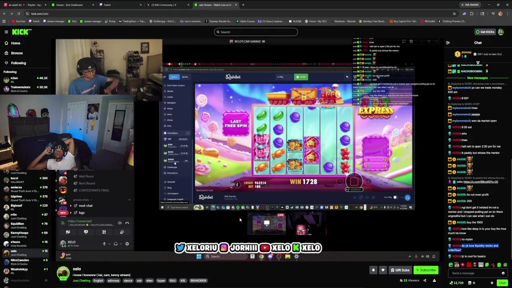Click the Buy CapCut Pro bookmark

[403, 21]
